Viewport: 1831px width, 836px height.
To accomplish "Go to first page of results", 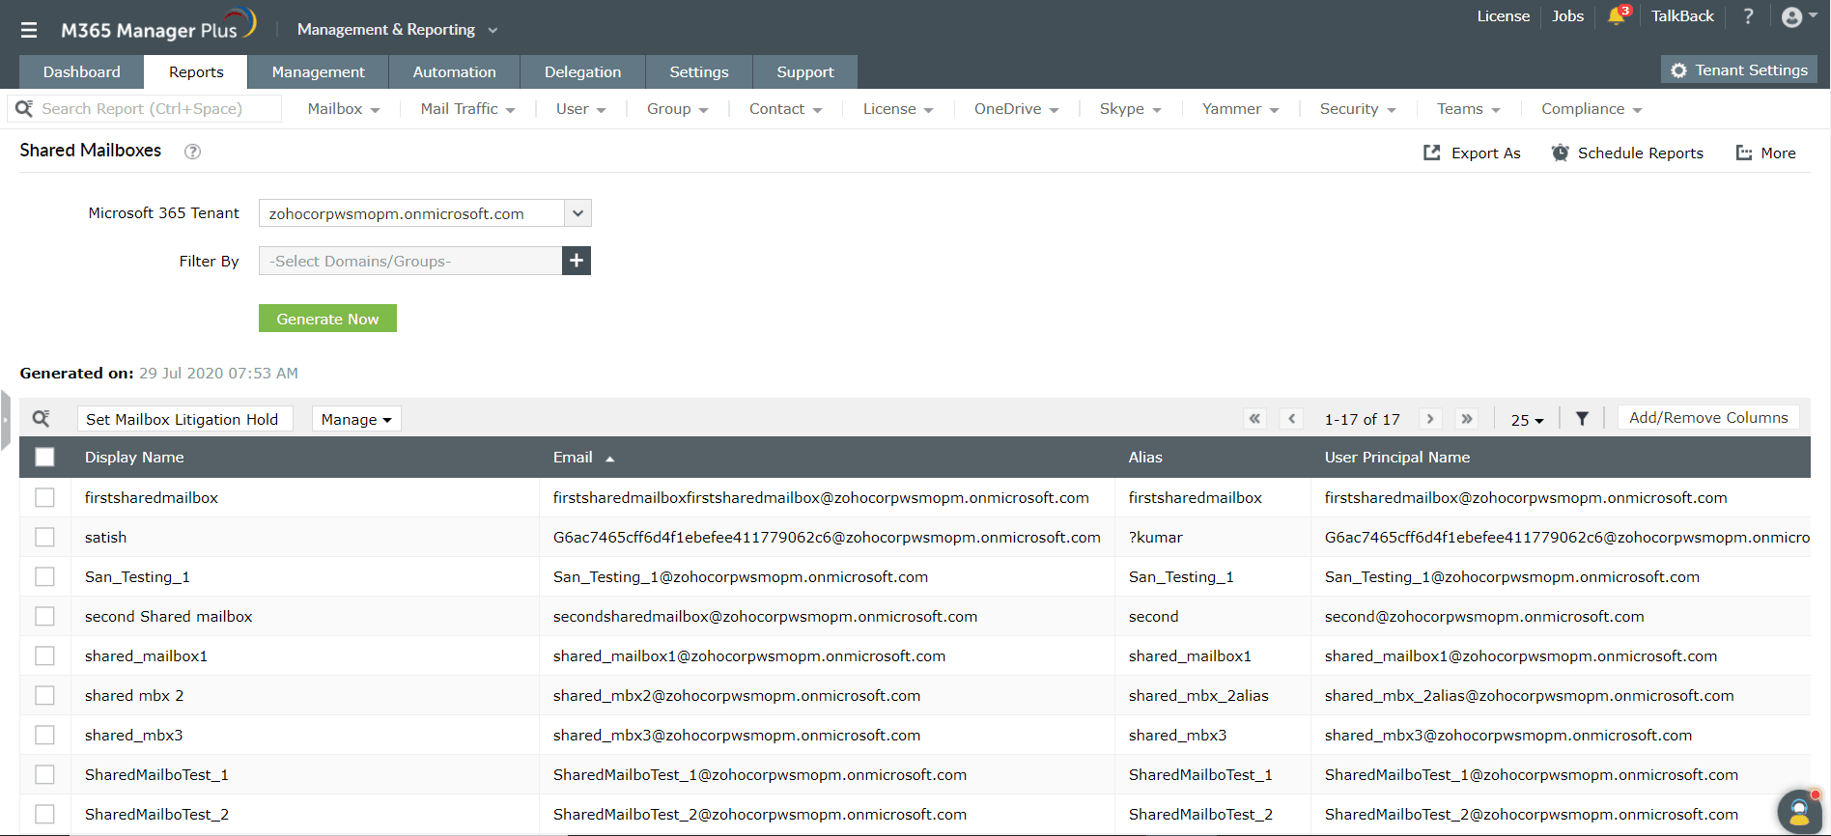I will point(1254,419).
